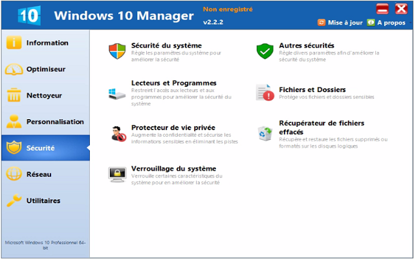Click the Utilitaires wrench icon
Screen dimensions: 414x259
[14, 200]
